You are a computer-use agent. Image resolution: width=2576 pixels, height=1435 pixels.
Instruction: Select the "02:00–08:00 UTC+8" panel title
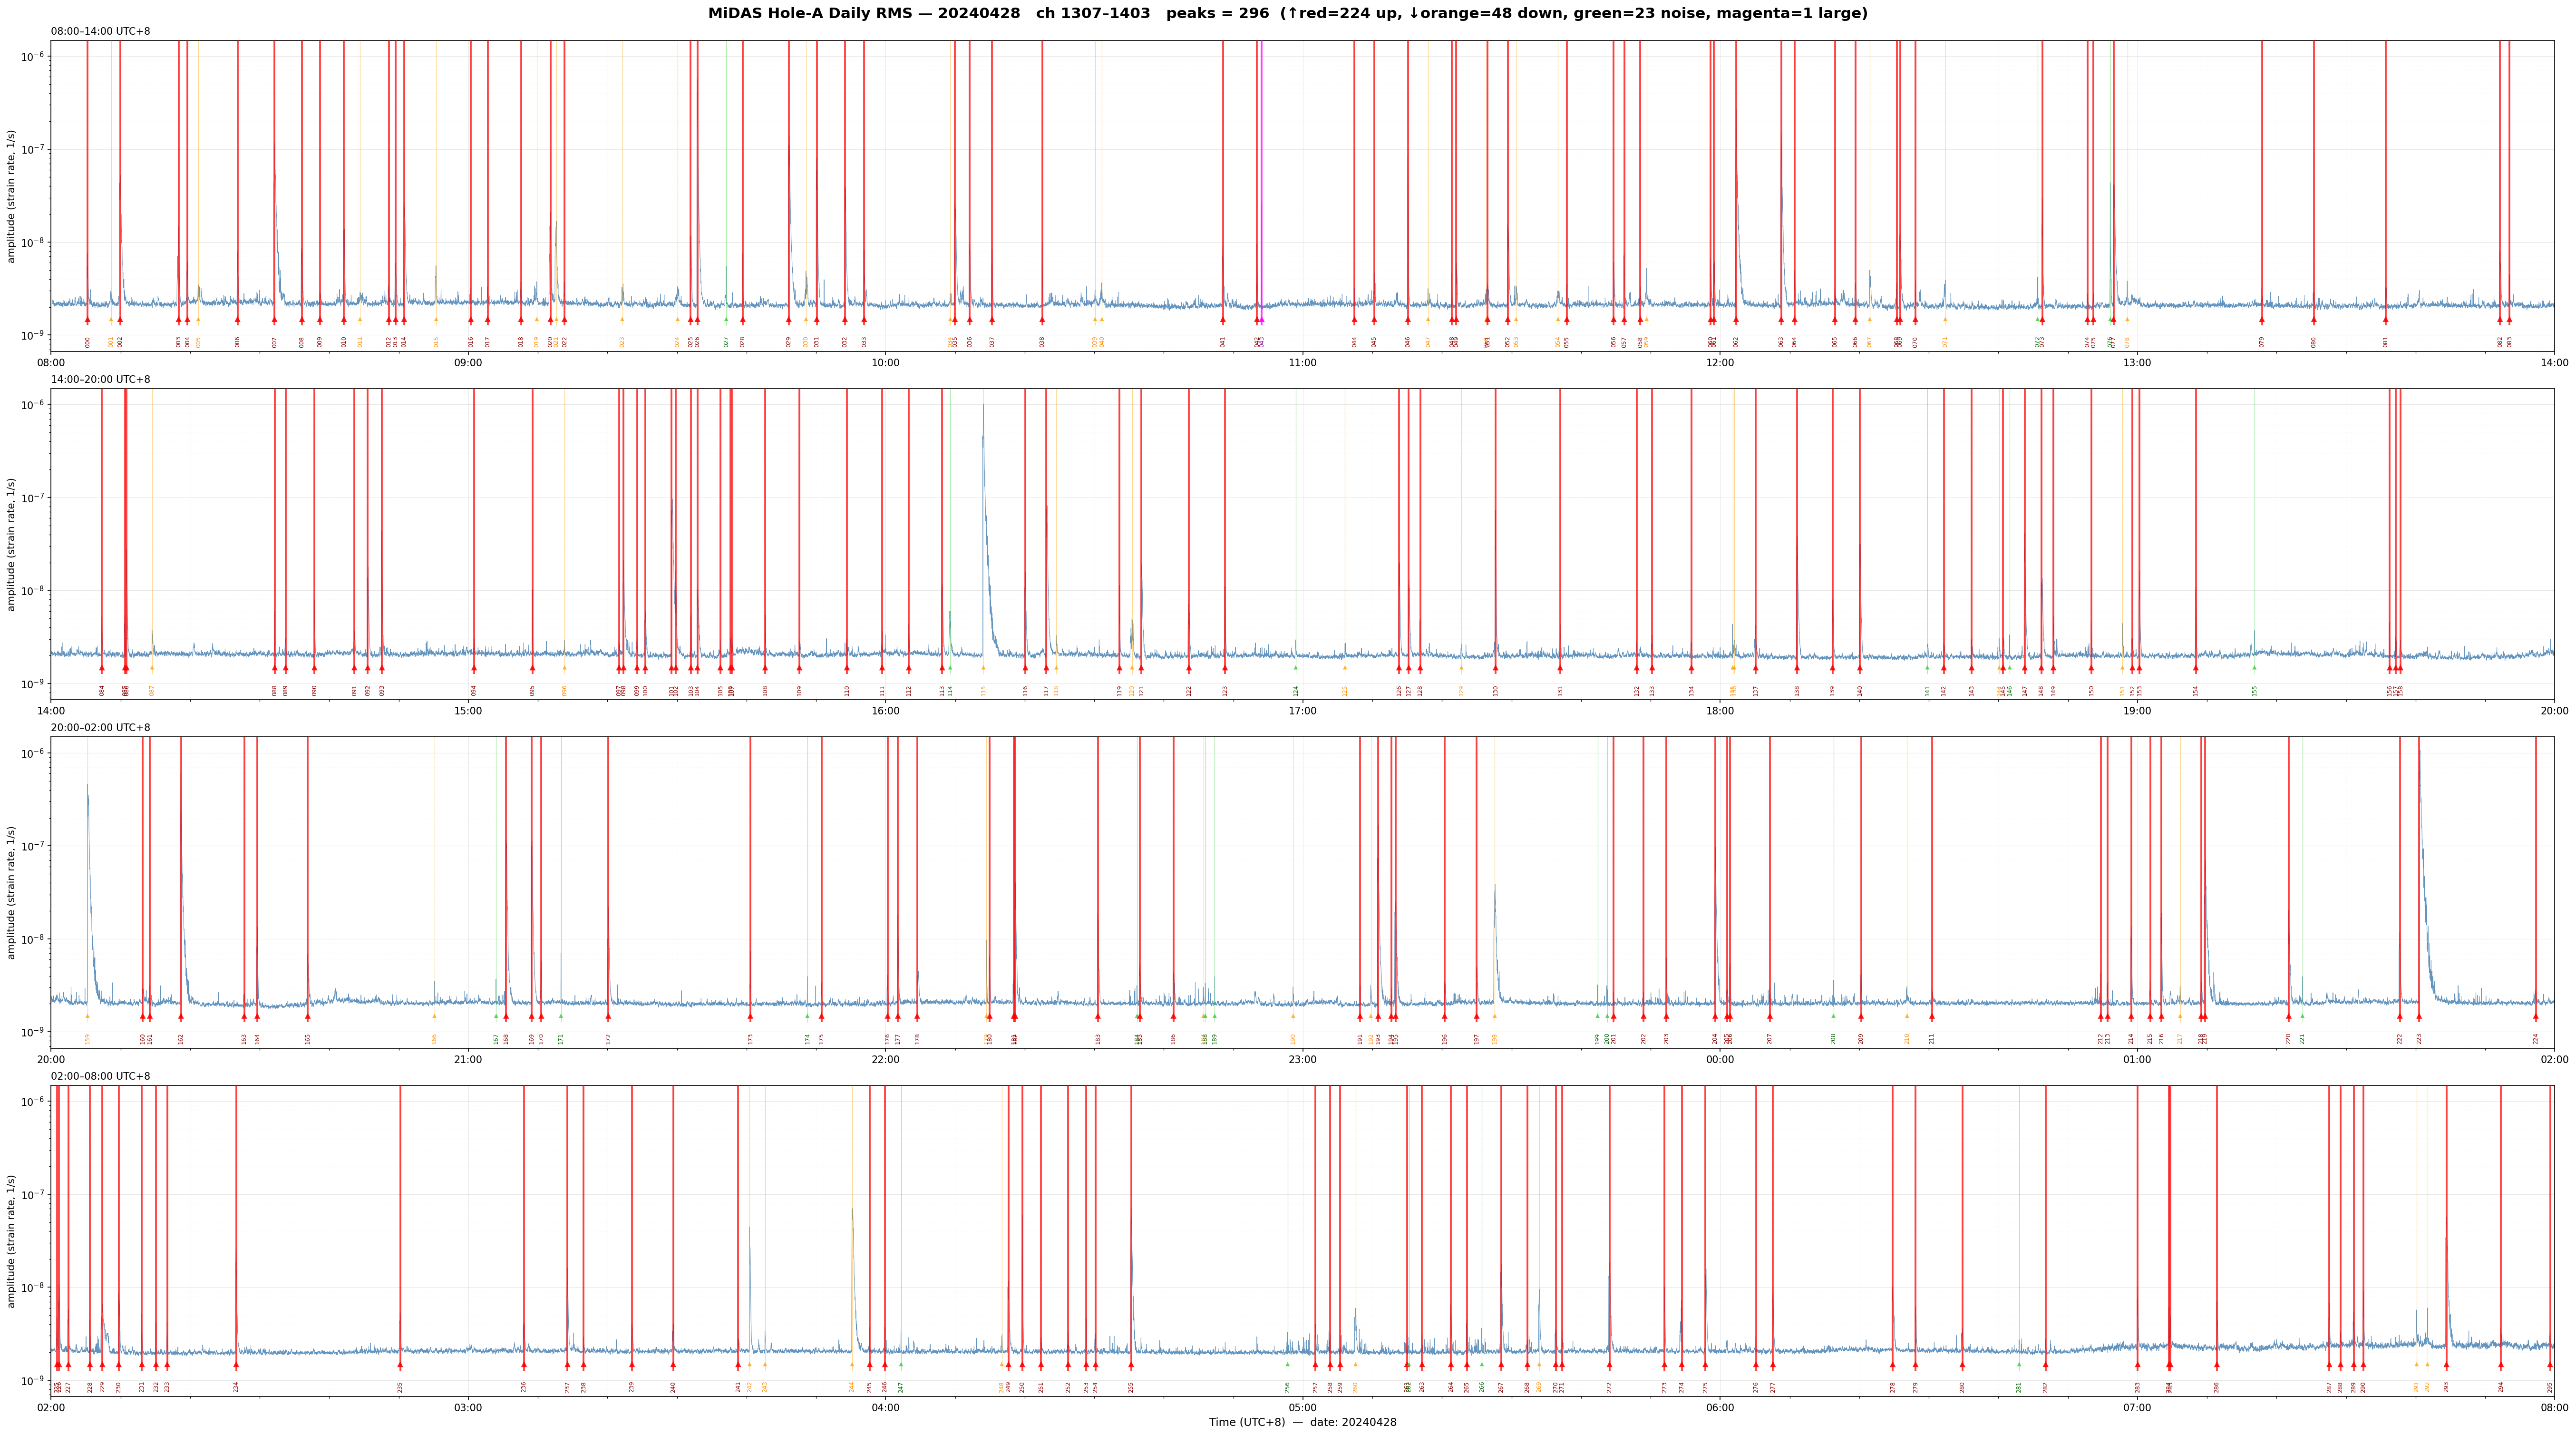coord(101,1076)
